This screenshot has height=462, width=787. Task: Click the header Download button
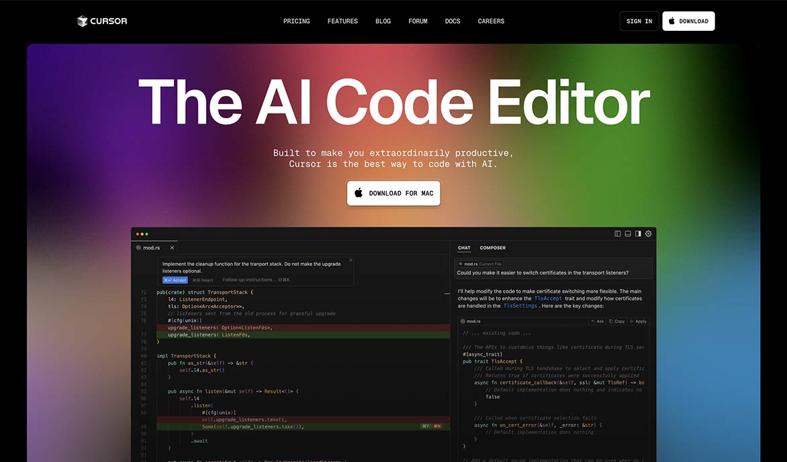689,21
